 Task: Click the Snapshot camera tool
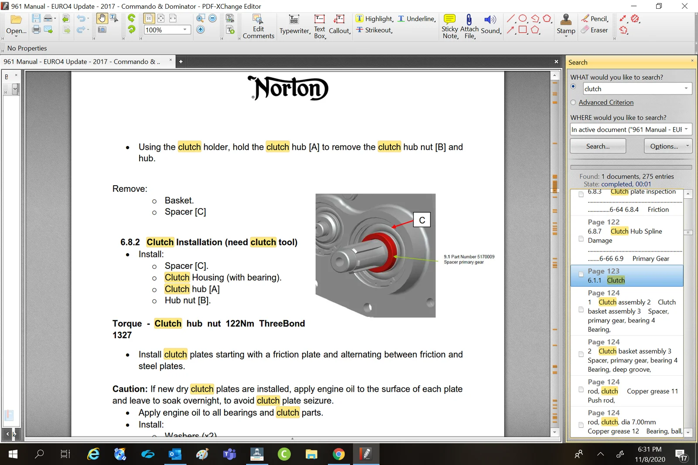click(102, 30)
